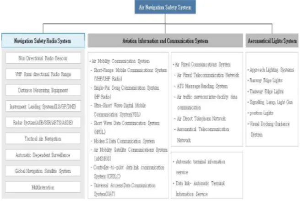
Task: Click the Non Directional Radio Beacon box
Action: [43, 58]
